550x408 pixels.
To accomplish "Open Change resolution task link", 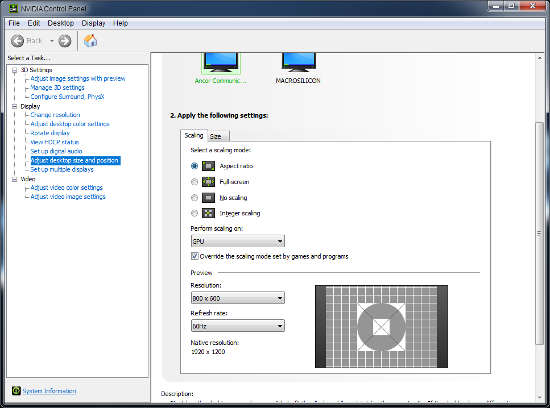I will pos(55,115).
